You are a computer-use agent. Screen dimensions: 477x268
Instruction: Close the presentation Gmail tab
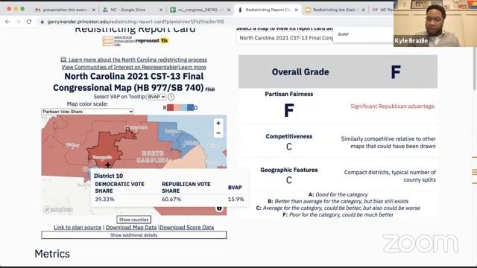click(x=94, y=10)
